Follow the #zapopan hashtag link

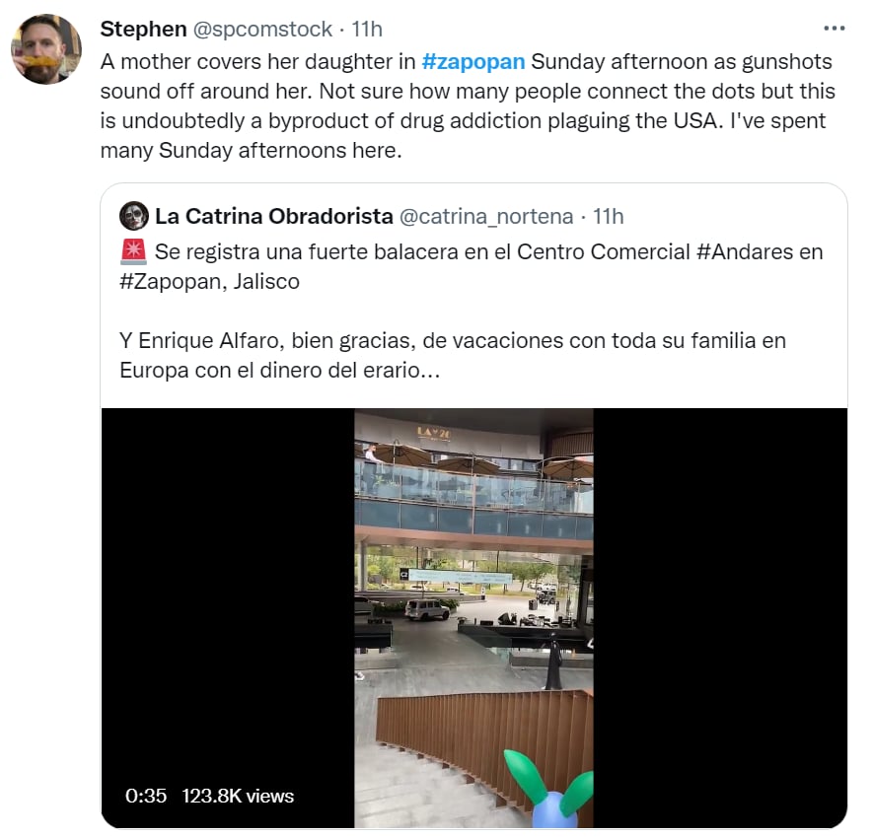473,62
